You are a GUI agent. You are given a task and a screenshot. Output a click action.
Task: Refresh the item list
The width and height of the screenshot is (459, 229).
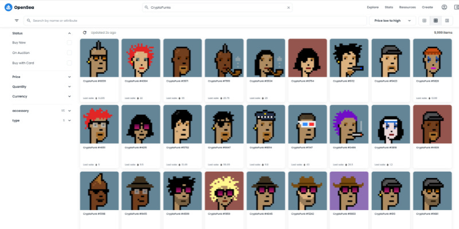pos(84,33)
